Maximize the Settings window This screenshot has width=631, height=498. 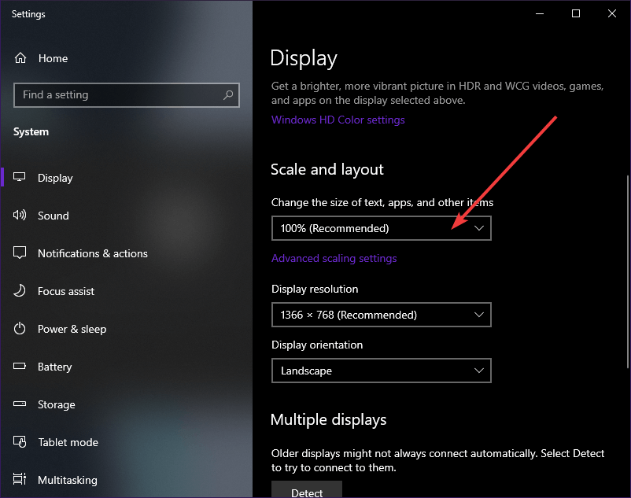(x=576, y=13)
